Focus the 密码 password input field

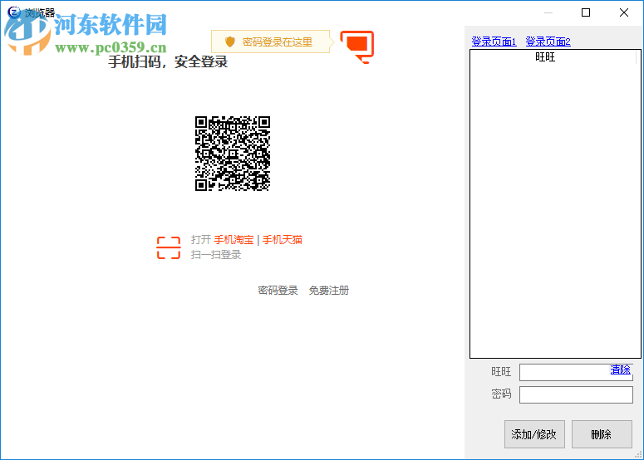[x=576, y=394]
